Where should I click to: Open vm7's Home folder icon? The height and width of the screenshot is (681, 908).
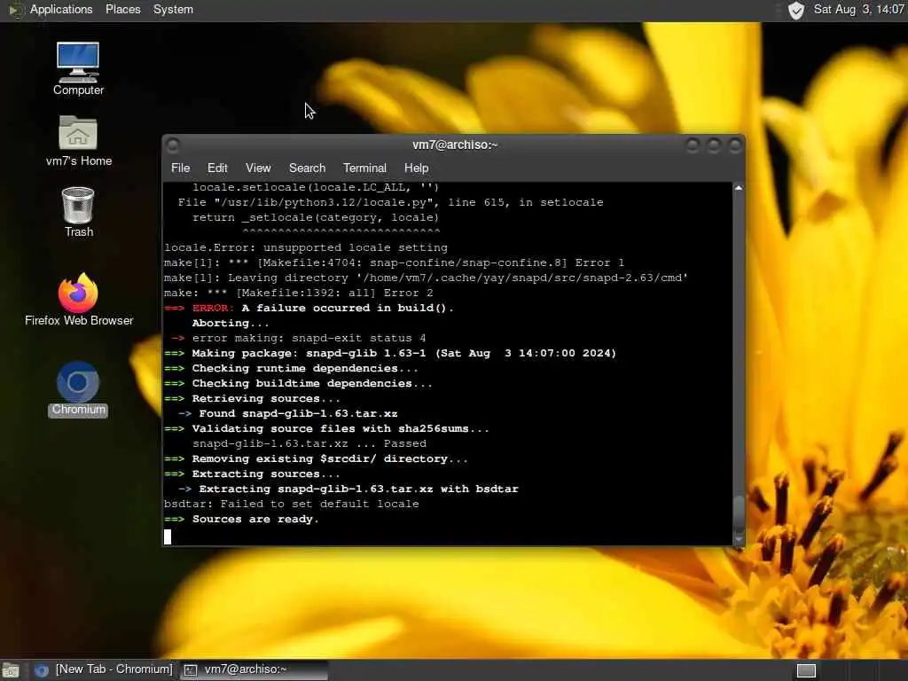click(78, 141)
